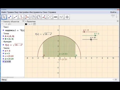120x90 pixels.
Task: Toggle visibility bullet of point A
Action: tap(3, 36)
